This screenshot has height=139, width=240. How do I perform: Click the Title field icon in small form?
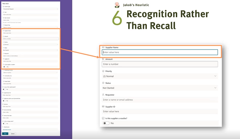pos(3,12)
